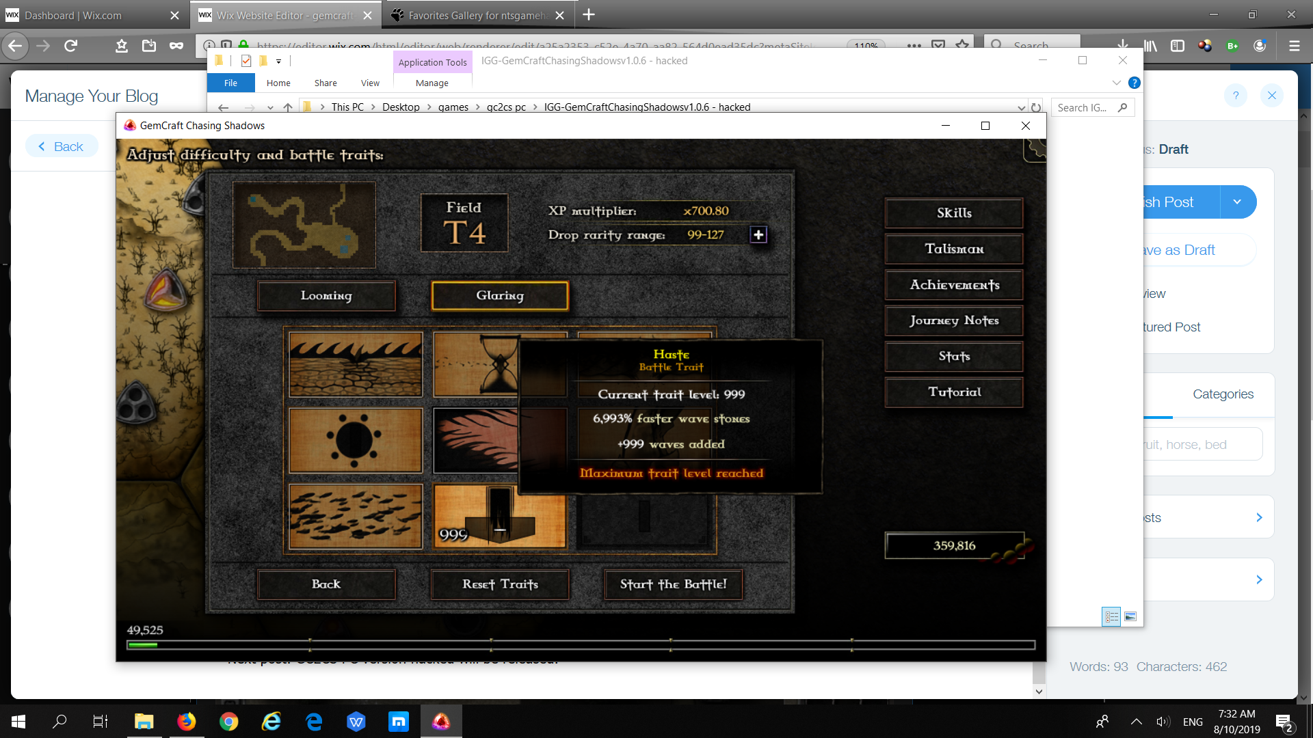Select the feather-wing battle trait tile
Image resolution: width=1313 pixels, height=738 pixels.
(x=476, y=441)
